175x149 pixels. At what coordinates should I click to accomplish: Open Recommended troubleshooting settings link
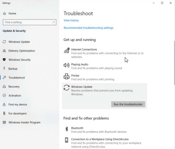[x=88, y=28]
